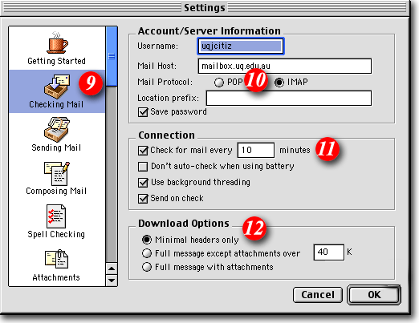The width and height of the screenshot is (419, 323).
Task: Toggle the Save password checkbox
Action: [143, 112]
